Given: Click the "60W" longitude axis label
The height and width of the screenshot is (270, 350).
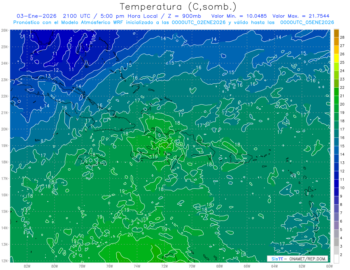Looking at the screenshot, I should 329,266.
